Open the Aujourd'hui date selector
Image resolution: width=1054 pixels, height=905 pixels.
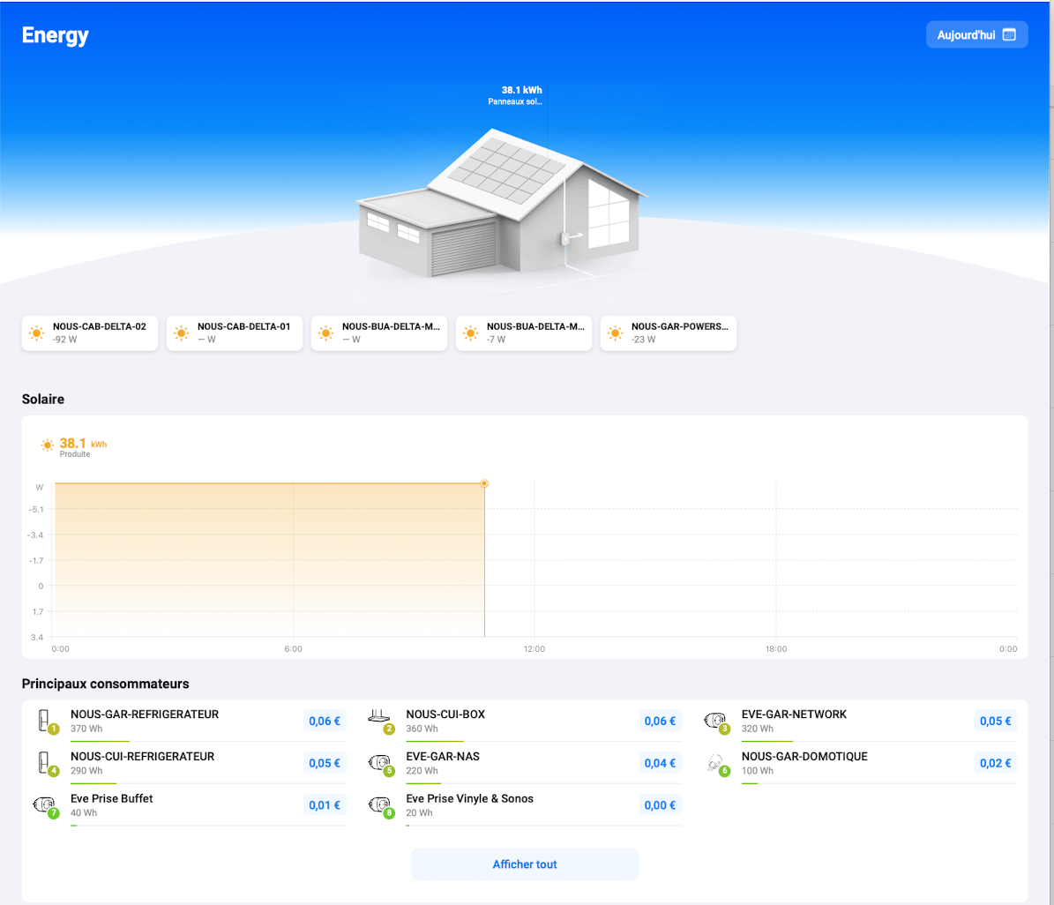click(976, 34)
